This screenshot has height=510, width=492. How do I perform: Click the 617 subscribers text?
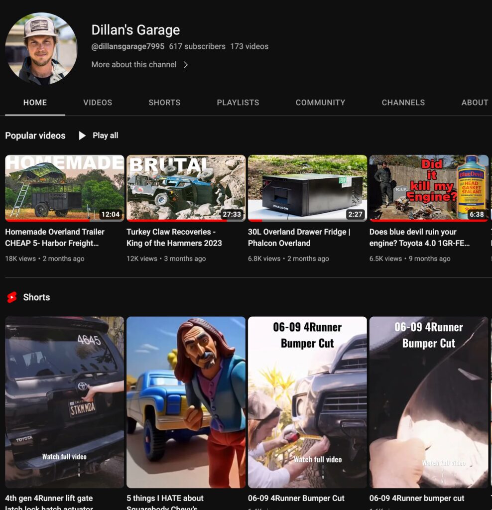point(197,46)
